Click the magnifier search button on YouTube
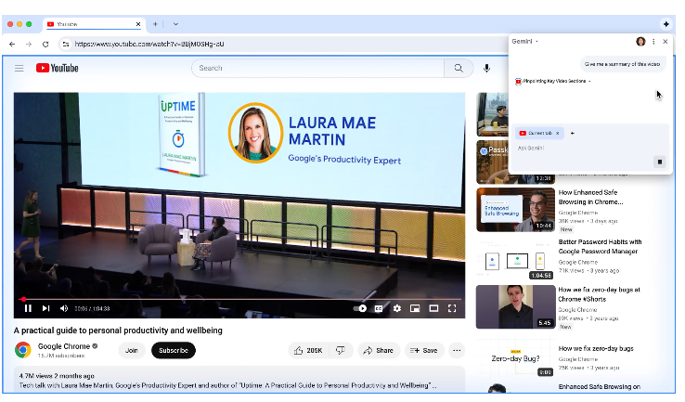Screen dimensions: 685x402 [459, 68]
